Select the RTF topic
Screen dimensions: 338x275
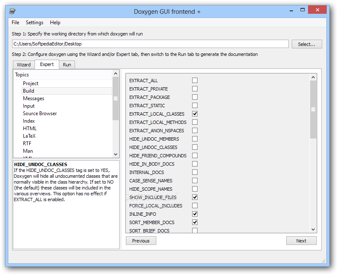click(27, 144)
